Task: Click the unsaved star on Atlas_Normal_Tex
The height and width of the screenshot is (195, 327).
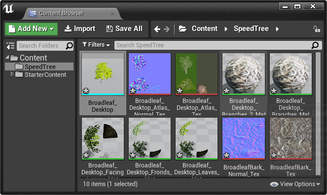Action: pyautogui.click(x=133, y=91)
